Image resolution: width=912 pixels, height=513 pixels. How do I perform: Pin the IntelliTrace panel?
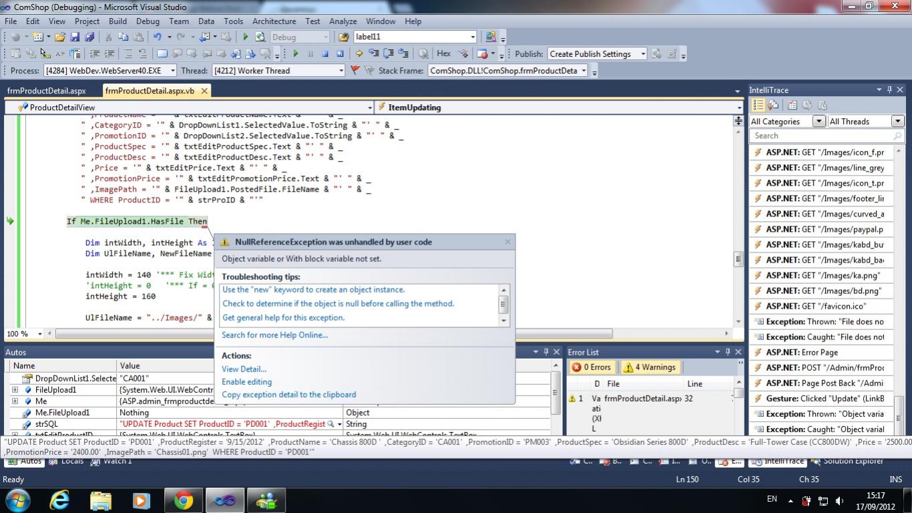889,90
